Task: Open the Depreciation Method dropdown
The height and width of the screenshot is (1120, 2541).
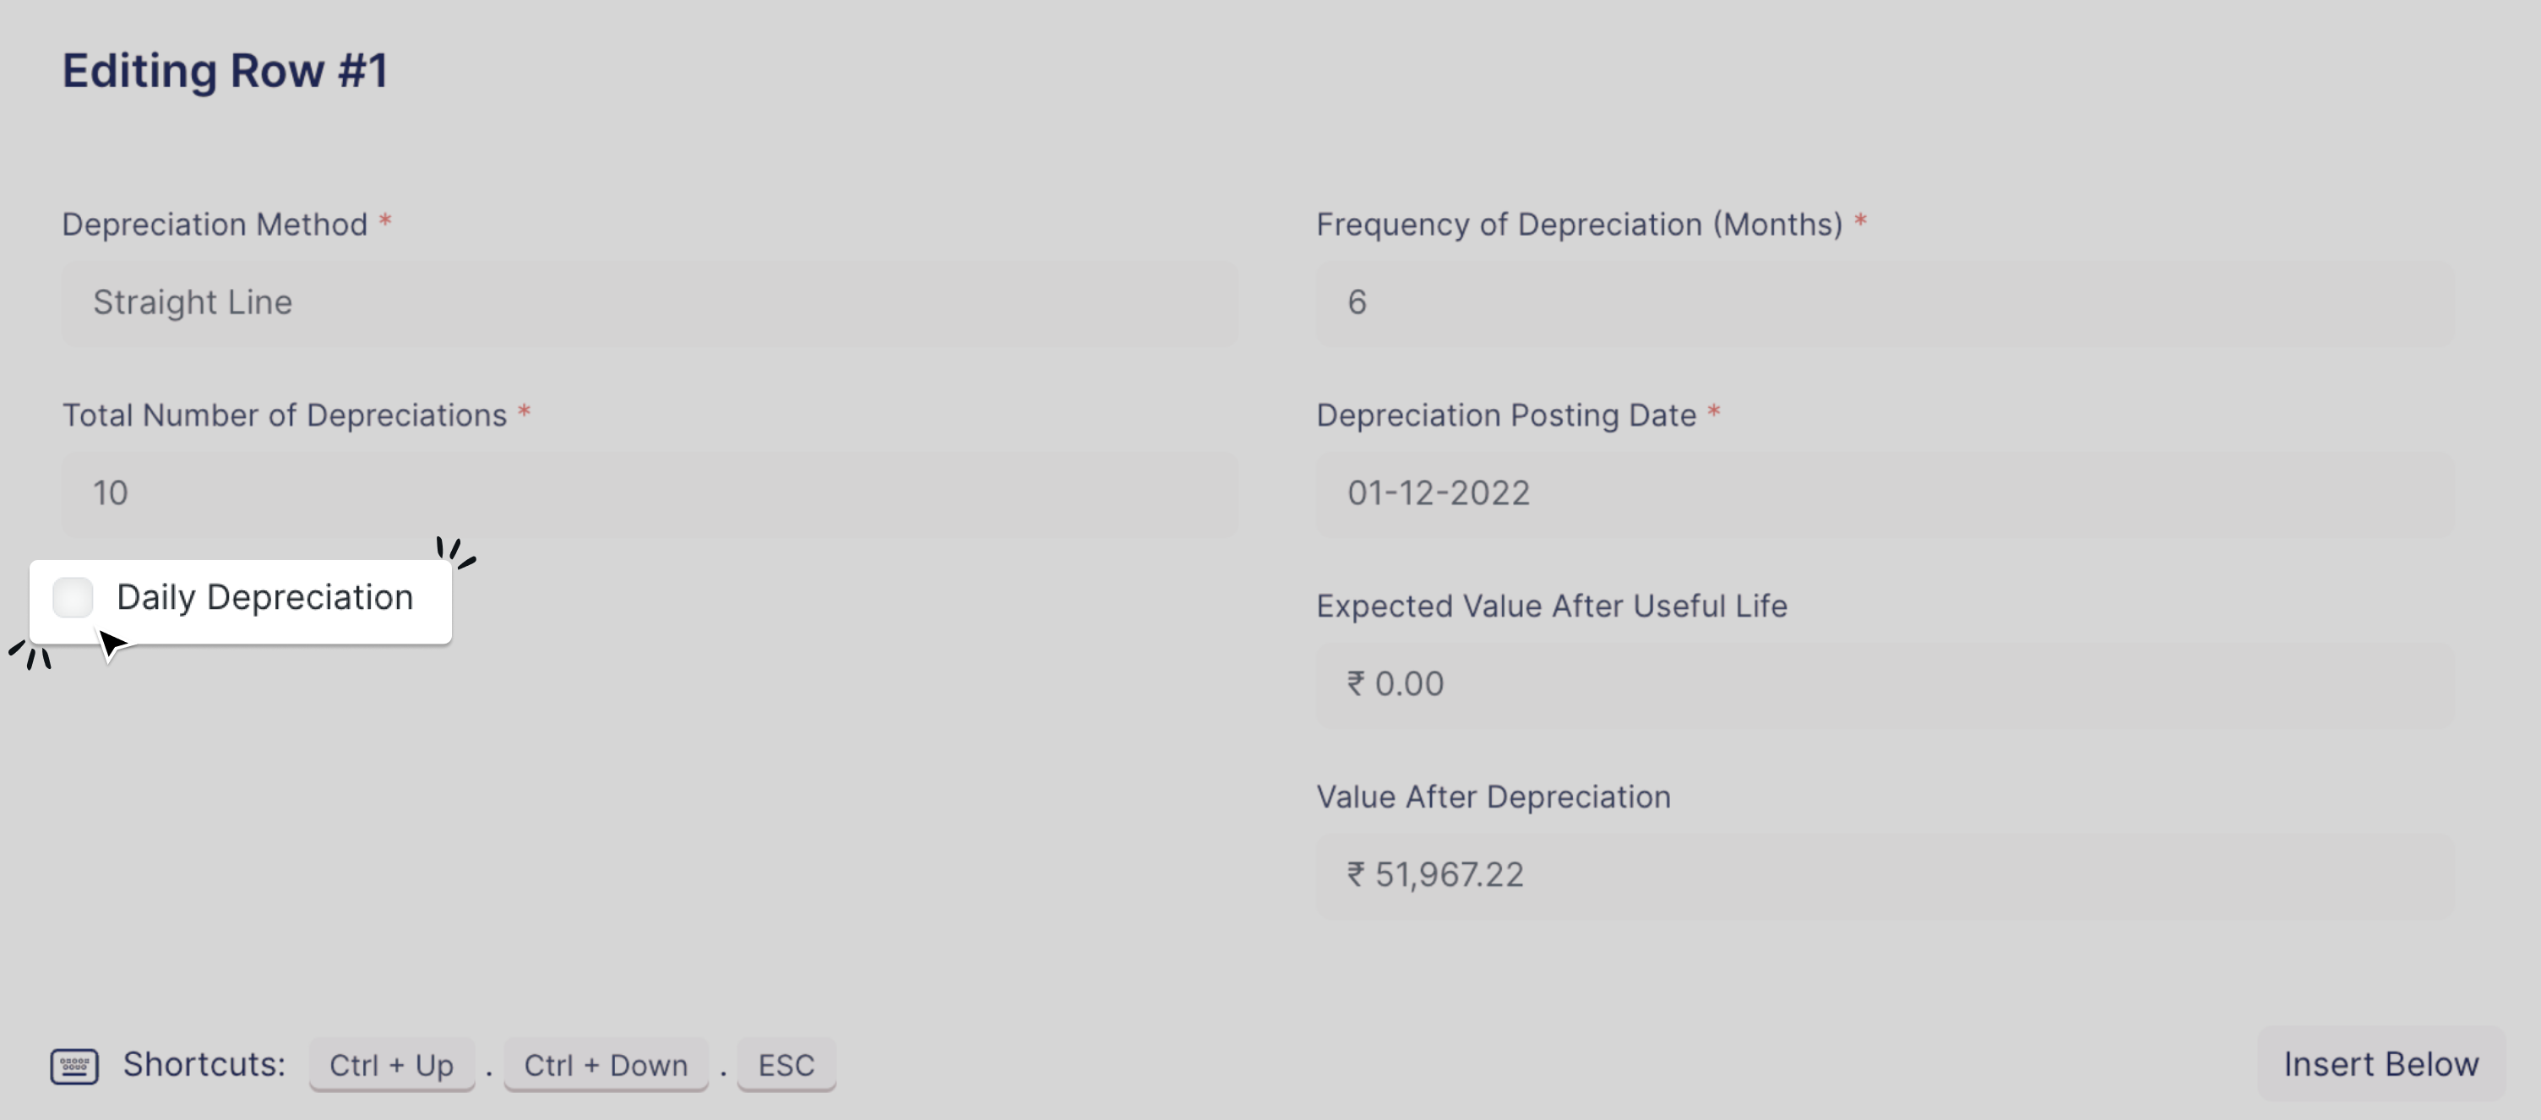Action: coord(650,302)
